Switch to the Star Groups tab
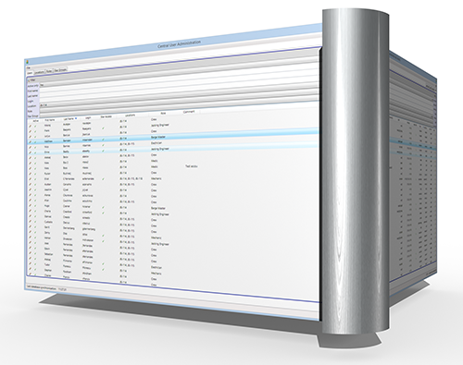Image resolution: width=463 pixels, height=365 pixels. [60, 70]
